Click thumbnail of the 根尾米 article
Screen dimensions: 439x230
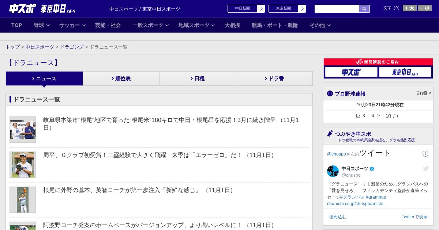(x=23, y=130)
